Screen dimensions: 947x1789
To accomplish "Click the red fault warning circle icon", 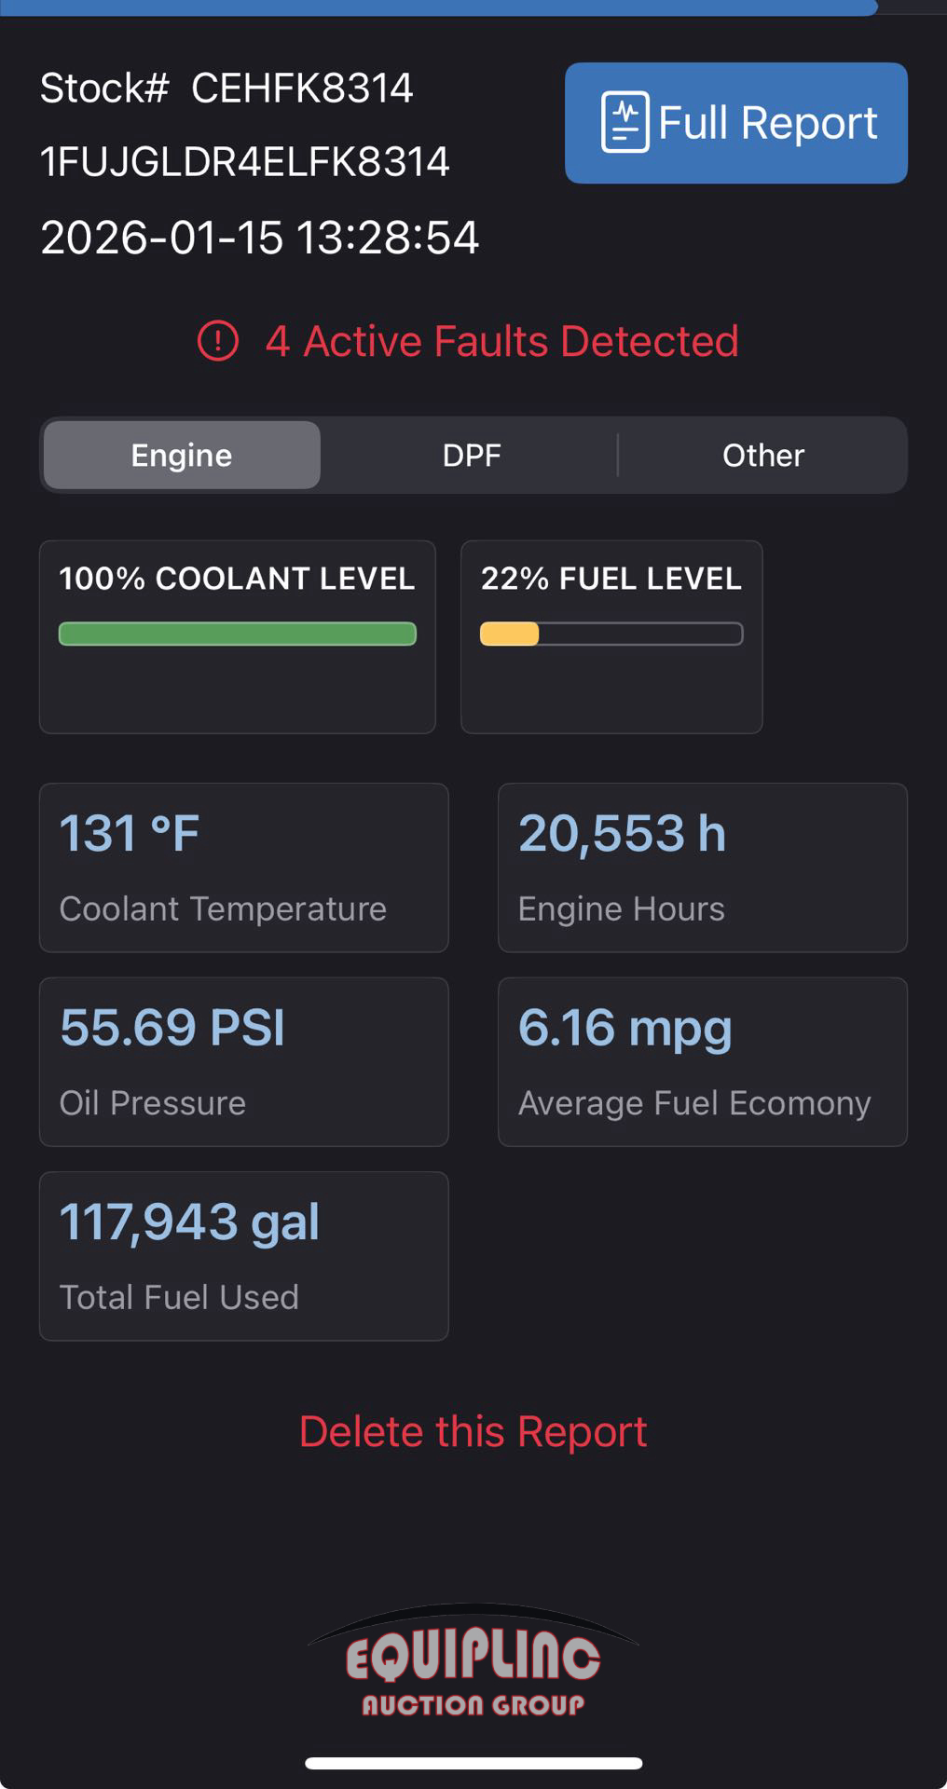I will click(x=218, y=341).
